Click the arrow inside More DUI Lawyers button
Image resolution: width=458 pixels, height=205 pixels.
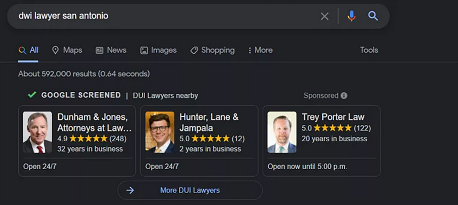click(x=130, y=190)
